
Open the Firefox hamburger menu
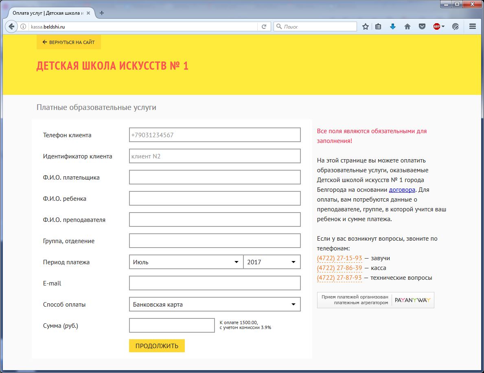[x=472, y=26]
